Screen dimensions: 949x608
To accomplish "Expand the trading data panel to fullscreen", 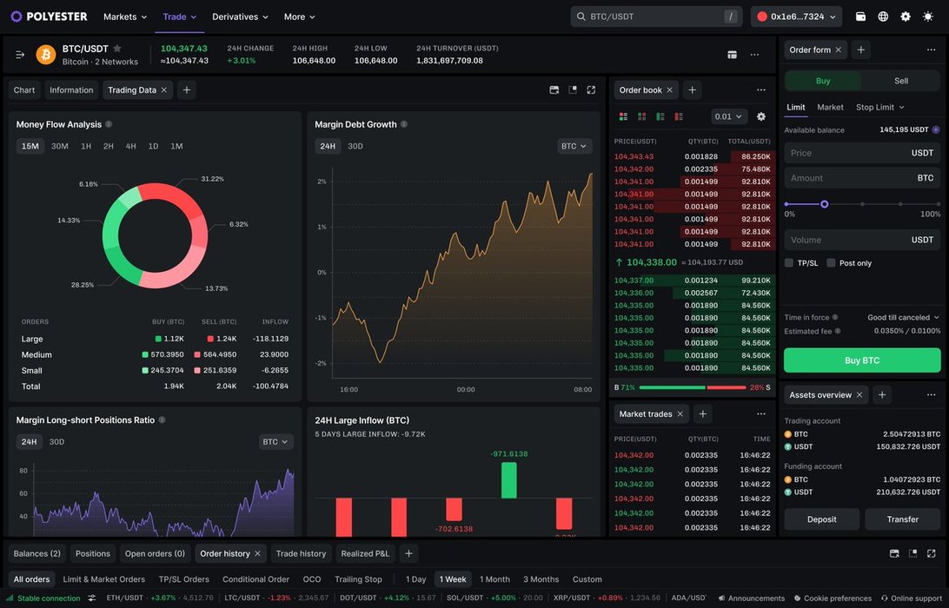I will pos(591,89).
